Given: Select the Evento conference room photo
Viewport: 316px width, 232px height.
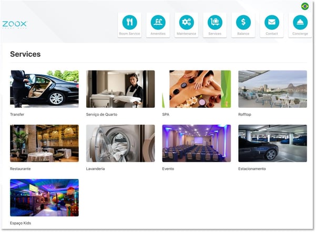Looking at the screenshot, I should [197, 143].
